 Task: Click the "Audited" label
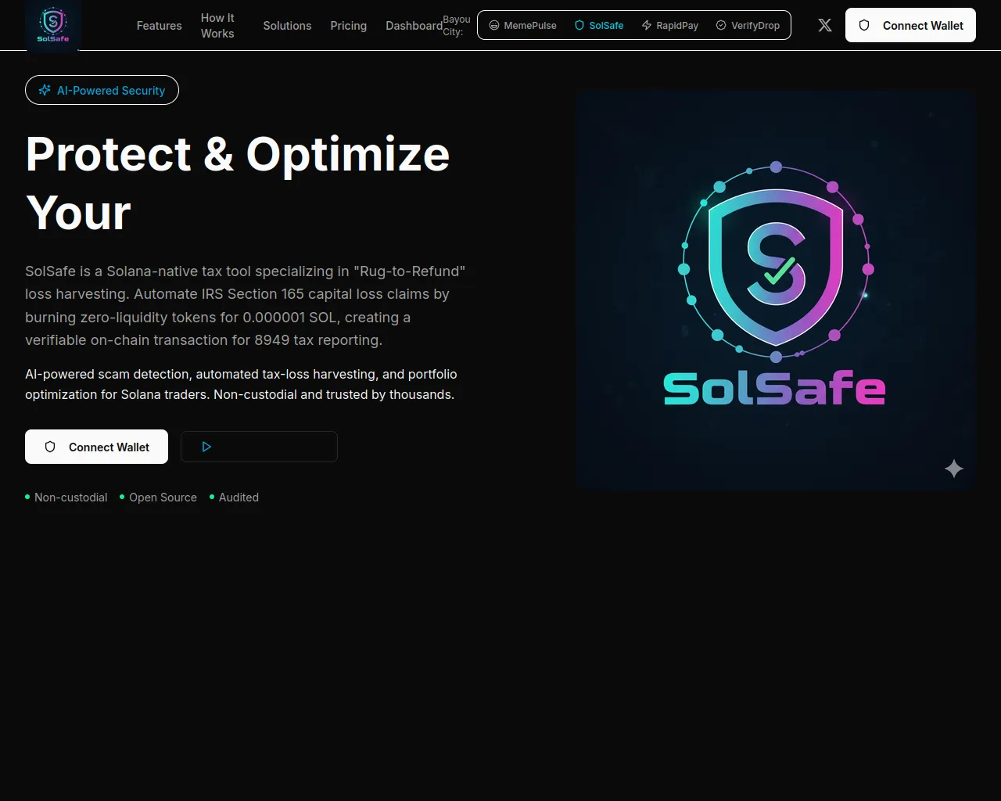(x=239, y=497)
